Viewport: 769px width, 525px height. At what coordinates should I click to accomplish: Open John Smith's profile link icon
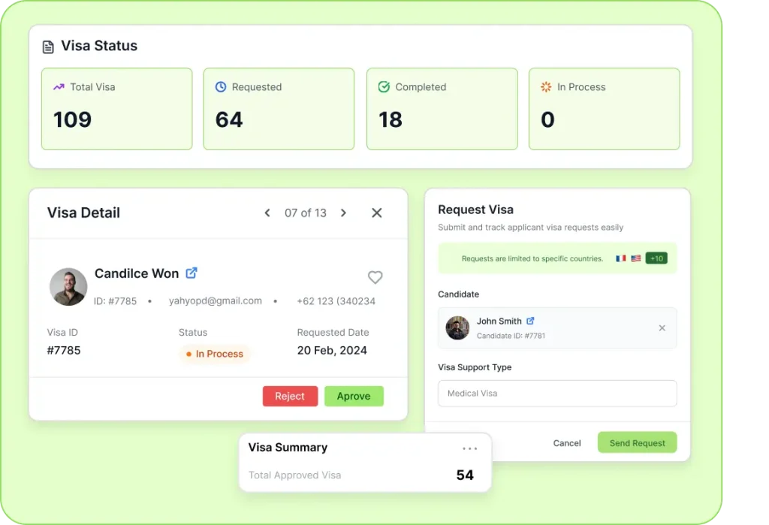[x=530, y=321]
